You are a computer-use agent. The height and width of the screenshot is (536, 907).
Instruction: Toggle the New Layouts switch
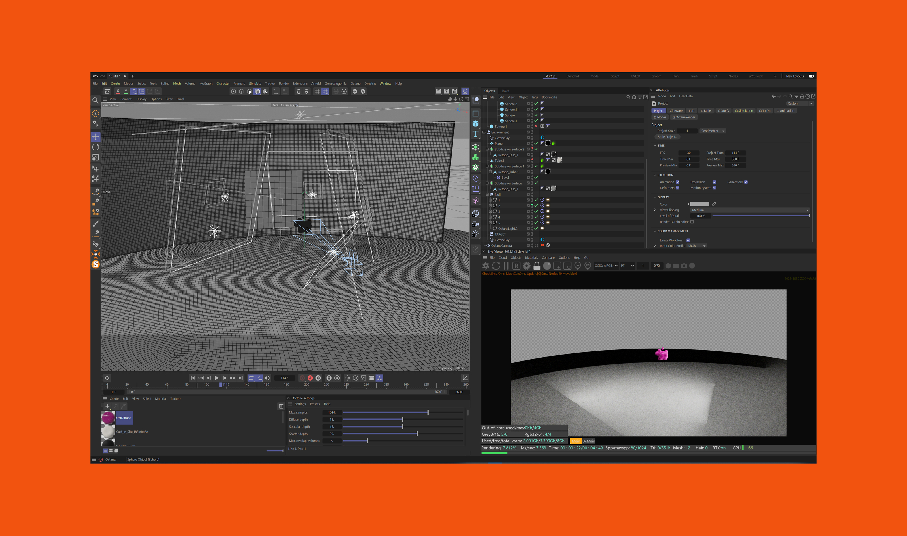coord(811,76)
